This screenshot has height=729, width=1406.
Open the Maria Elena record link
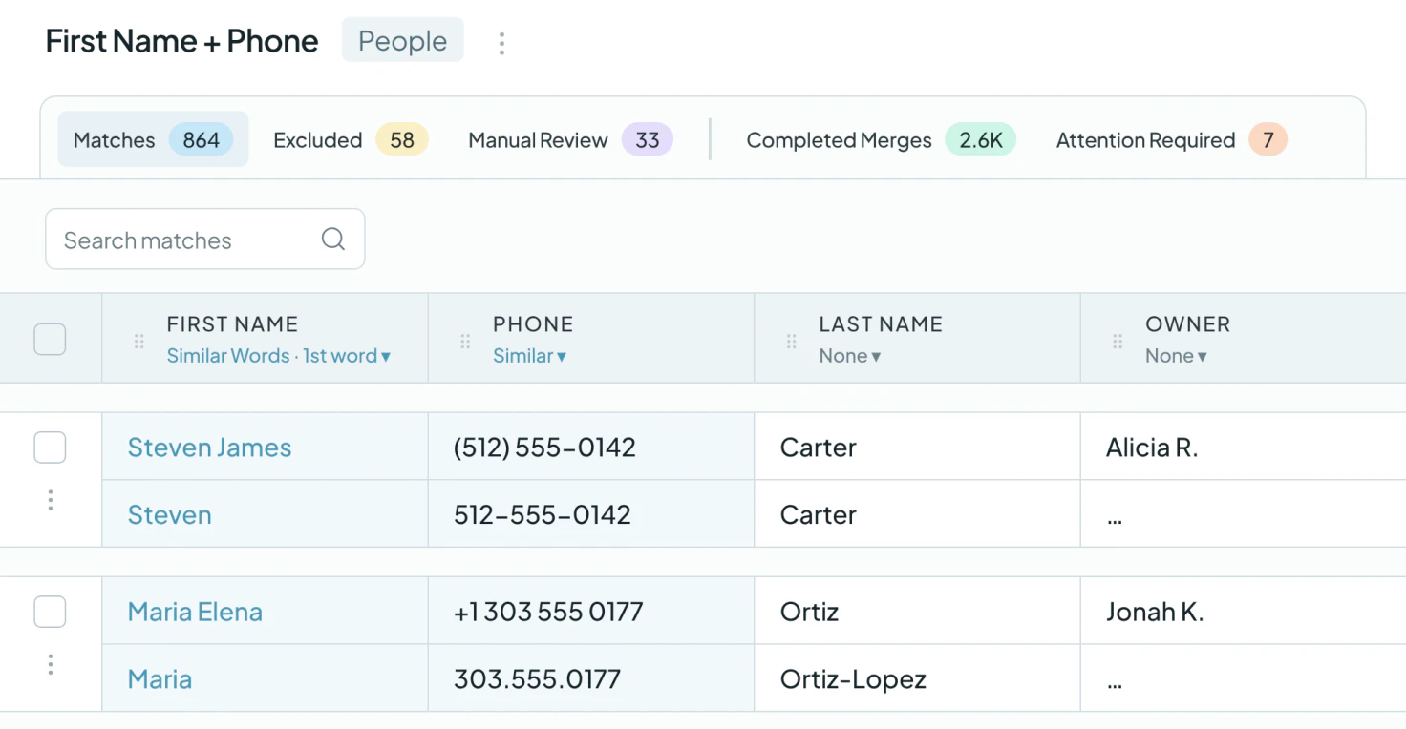click(195, 612)
